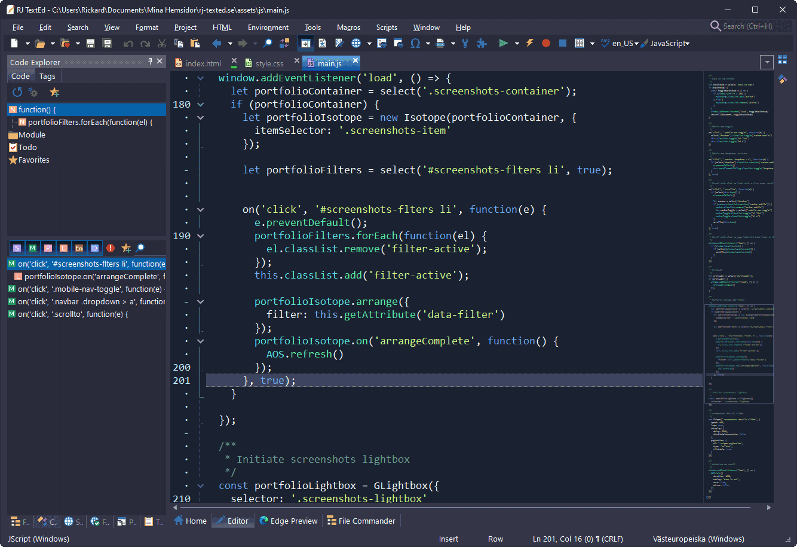Image resolution: width=797 pixels, height=547 pixels.
Task: Click the Omega special characters icon
Action: coord(415,43)
